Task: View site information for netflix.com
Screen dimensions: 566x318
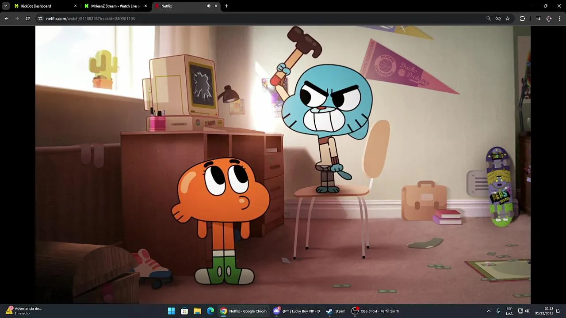Action: (40, 19)
